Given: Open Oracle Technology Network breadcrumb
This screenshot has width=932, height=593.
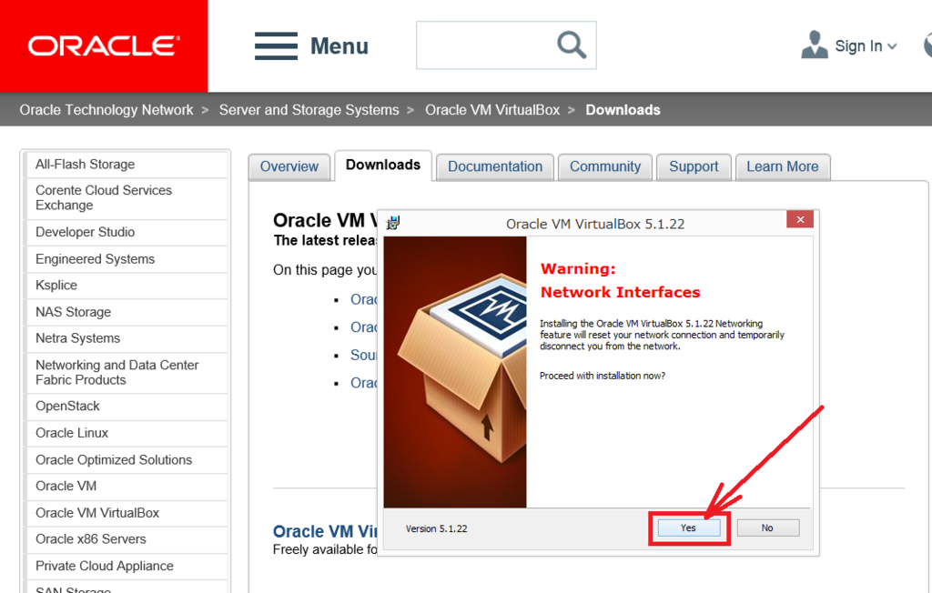Looking at the screenshot, I should pos(106,110).
